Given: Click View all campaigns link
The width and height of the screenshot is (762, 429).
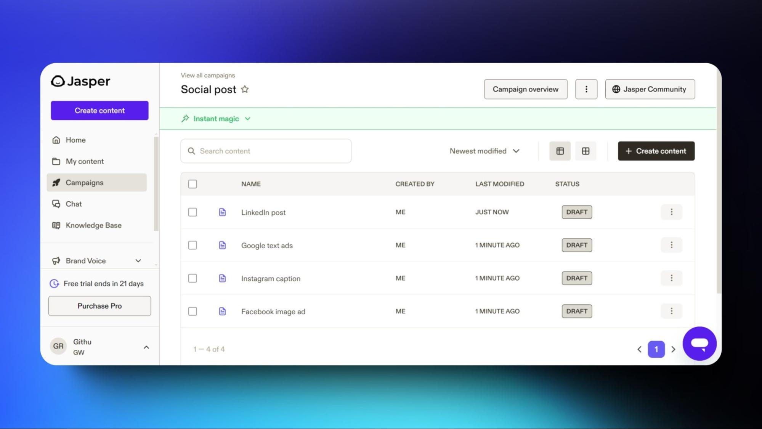Looking at the screenshot, I should [208, 75].
